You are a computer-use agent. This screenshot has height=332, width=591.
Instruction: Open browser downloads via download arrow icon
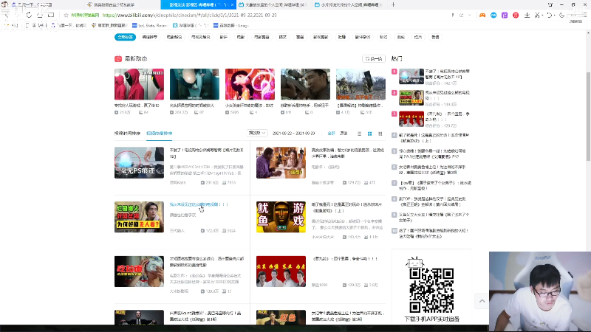point(527,15)
